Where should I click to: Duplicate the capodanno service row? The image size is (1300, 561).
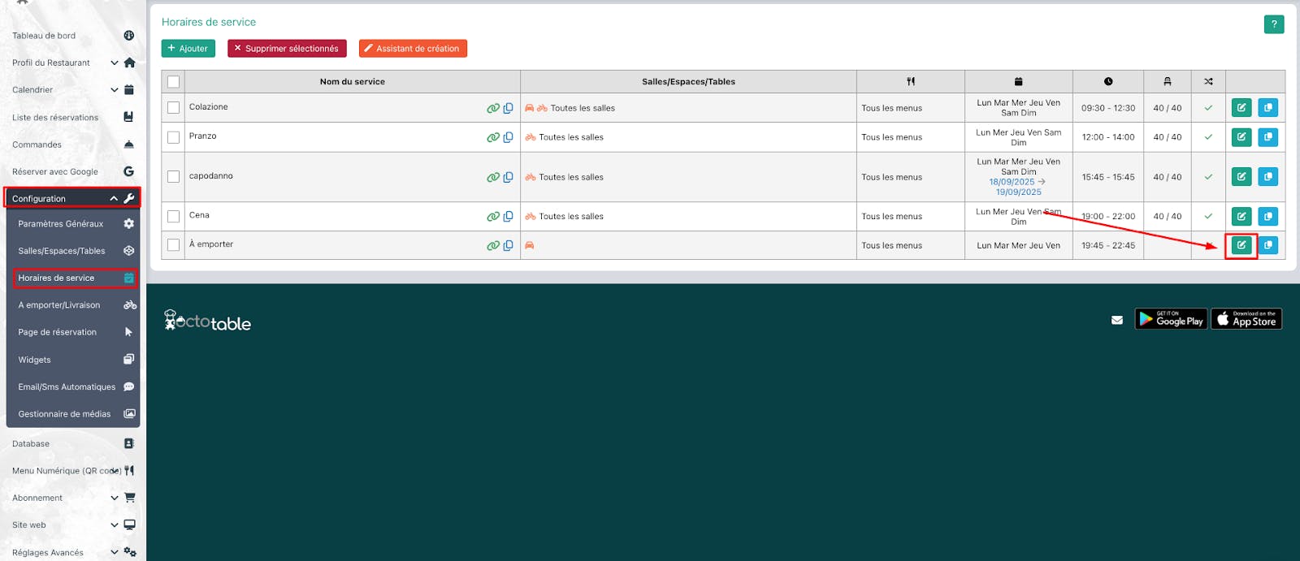point(1267,177)
